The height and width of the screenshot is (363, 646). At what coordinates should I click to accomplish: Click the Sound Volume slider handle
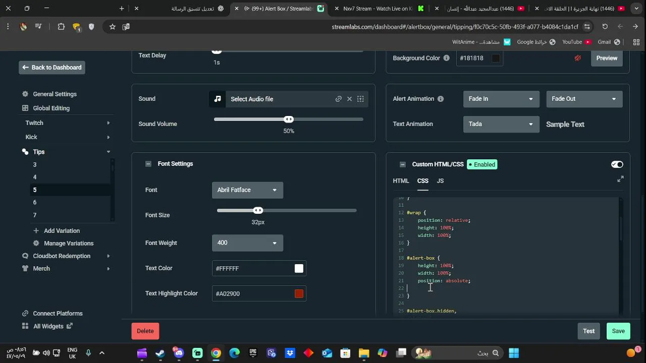(x=289, y=119)
